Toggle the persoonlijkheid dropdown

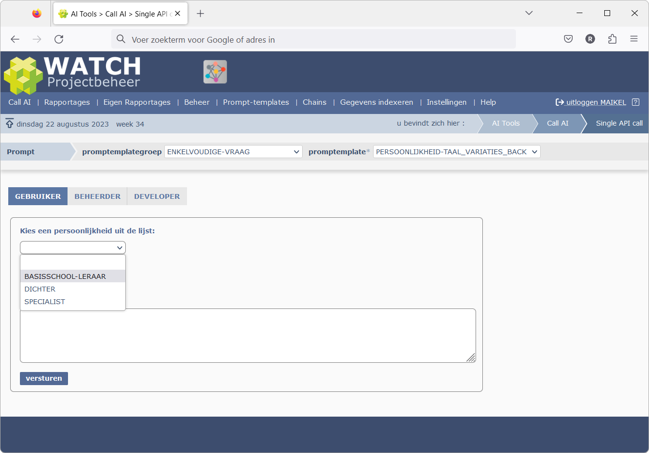pos(73,247)
